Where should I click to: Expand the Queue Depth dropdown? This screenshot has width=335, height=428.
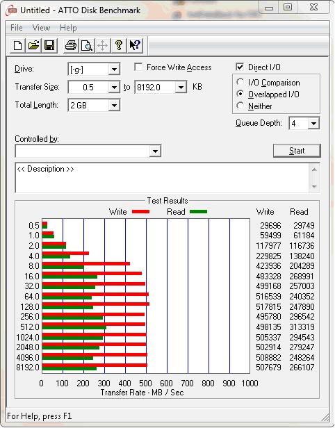[313, 124]
